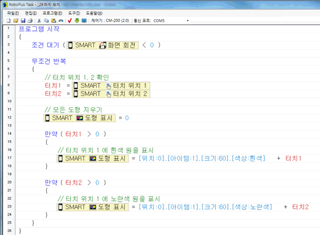Screen dimensions: 320x235
Task: Click 터치2 operand at end of line 23
Action: coord(301,207)
